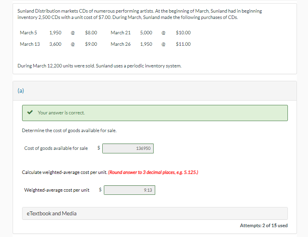Click the 5,000 quantity value
Screen dimensions: 308x237
coord(146,33)
